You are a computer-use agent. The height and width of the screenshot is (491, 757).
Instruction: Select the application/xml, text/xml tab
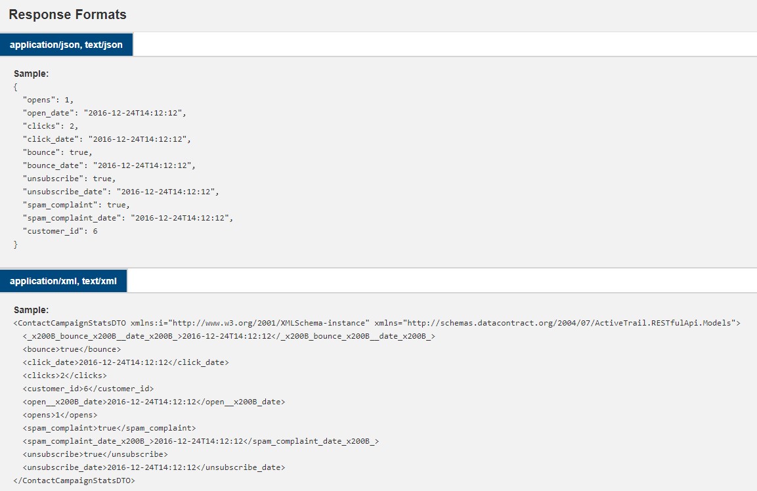tap(63, 281)
